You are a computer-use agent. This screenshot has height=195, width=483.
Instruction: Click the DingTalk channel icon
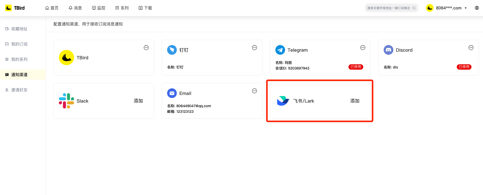(x=172, y=50)
